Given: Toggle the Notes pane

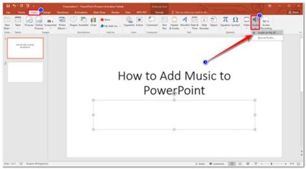Looking at the screenshot, I should pos(200,164).
